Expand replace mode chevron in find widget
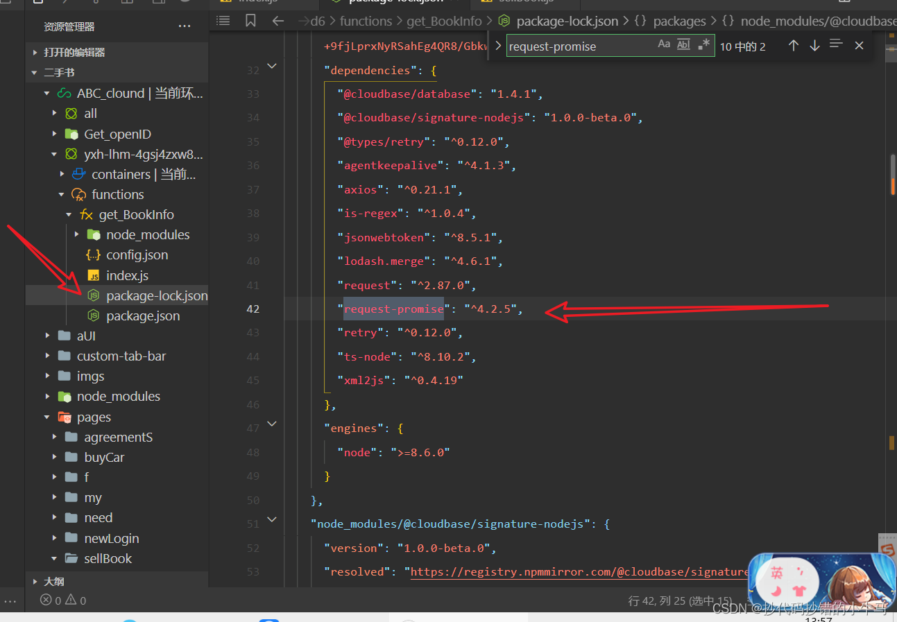 pos(497,46)
